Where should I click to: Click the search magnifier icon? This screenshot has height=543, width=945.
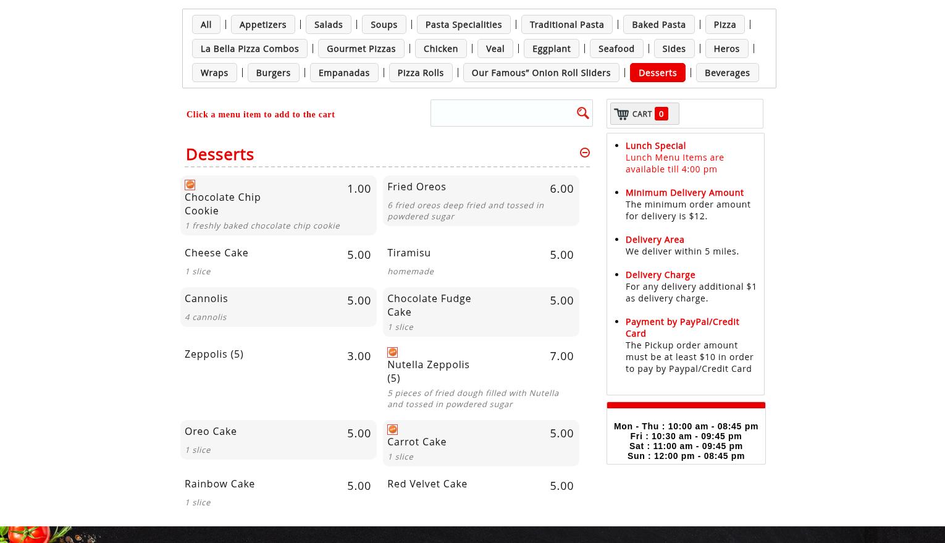coord(582,113)
